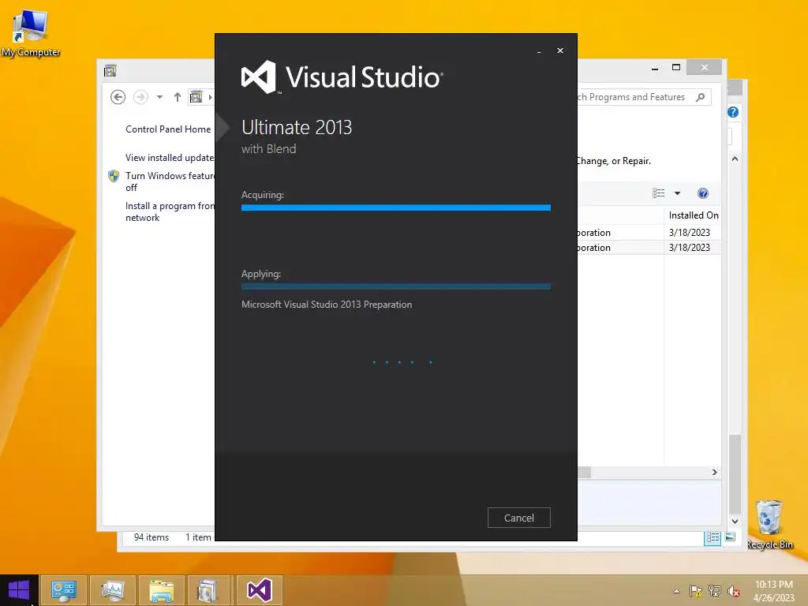Click the address bar location icon
This screenshot has height=606, width=808.
196,97
